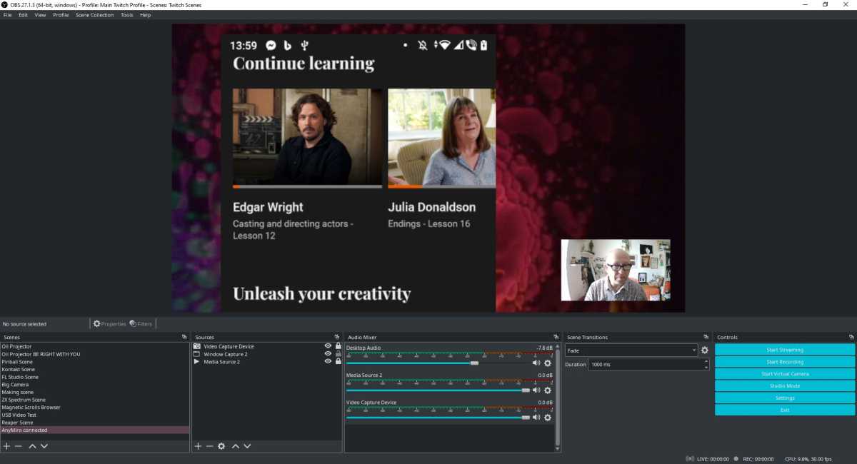The height and width of the screenshot is (464, 857).
Task: Open Properties for the selected source
Action: tap(110, 323)
